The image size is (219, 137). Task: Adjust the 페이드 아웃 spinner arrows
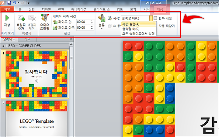92,28
